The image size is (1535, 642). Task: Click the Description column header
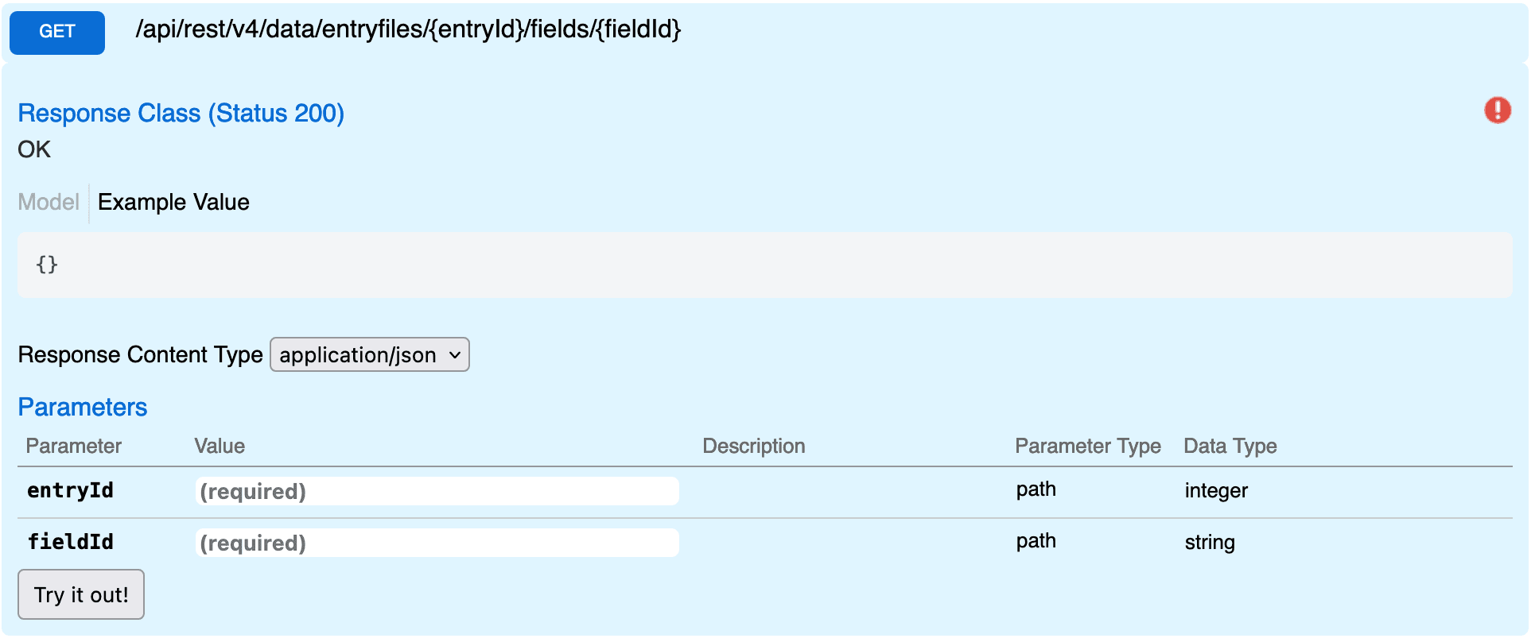tap(754, 447)
